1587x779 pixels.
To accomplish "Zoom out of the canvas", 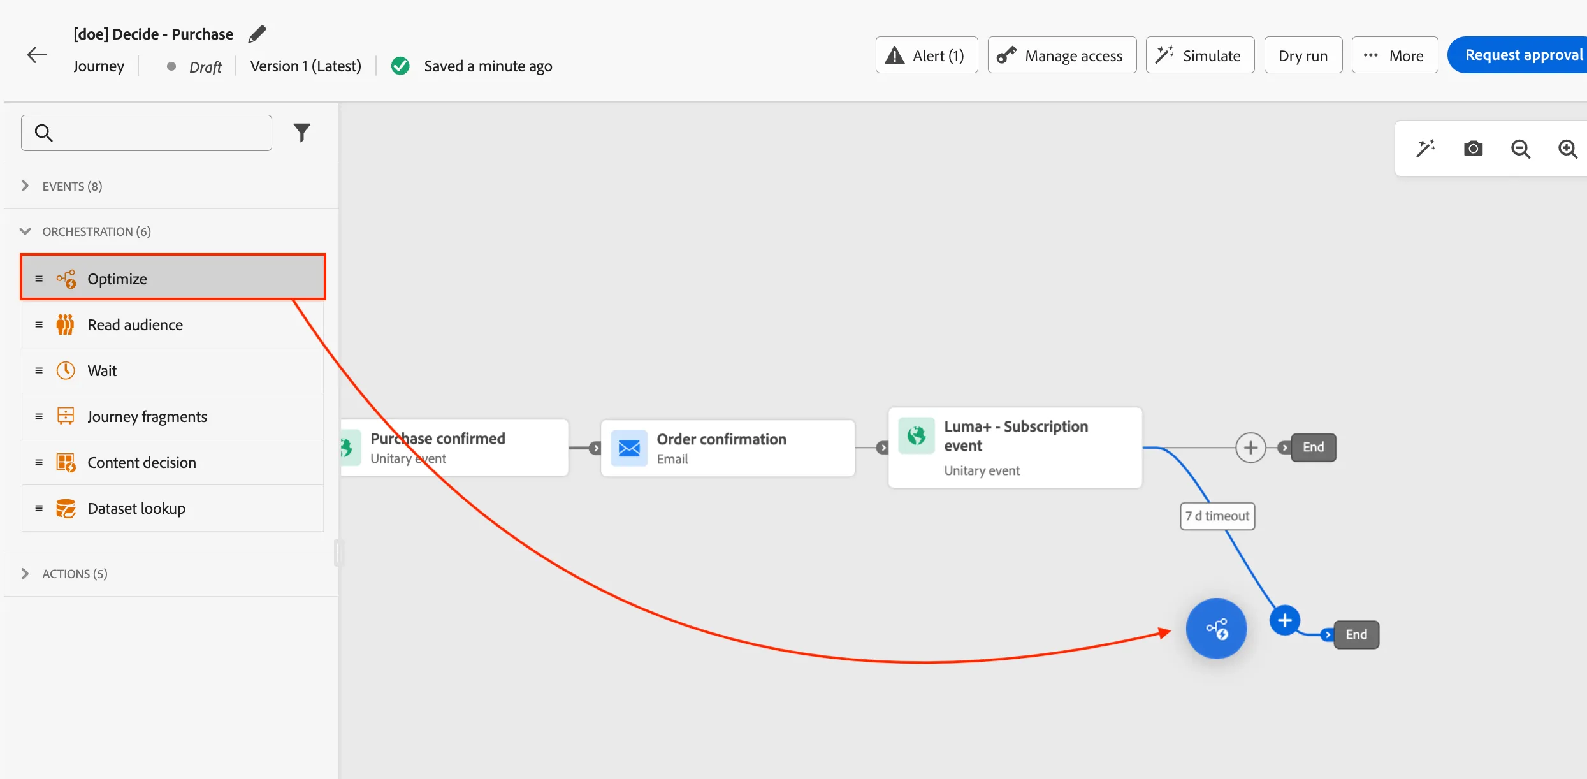I will [x=1521, y=149].
